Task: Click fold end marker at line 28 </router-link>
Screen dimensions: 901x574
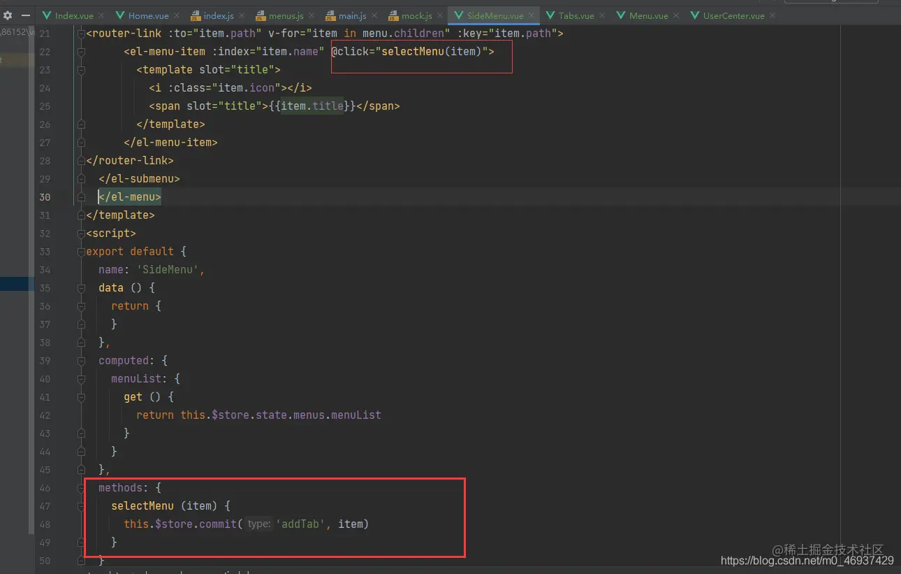Action: (81, 160)
